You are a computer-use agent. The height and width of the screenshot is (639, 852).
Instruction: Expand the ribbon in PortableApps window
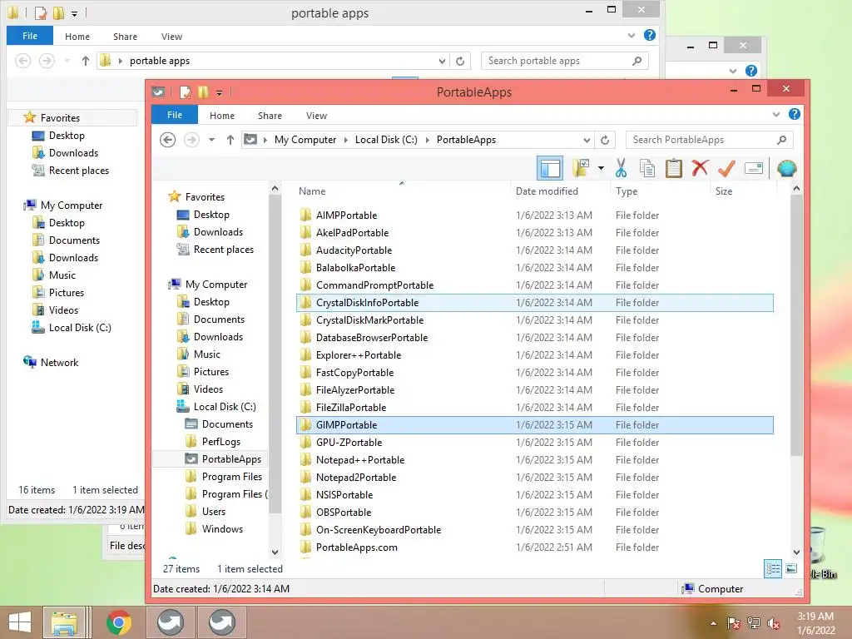tap(776, 114)
